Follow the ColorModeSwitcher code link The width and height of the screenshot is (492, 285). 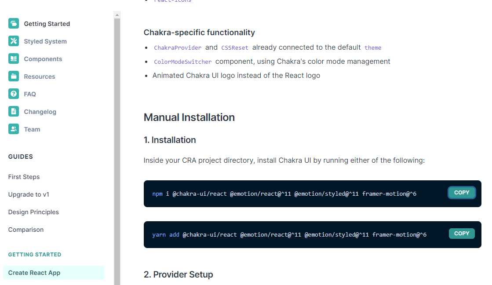point(182,62)
